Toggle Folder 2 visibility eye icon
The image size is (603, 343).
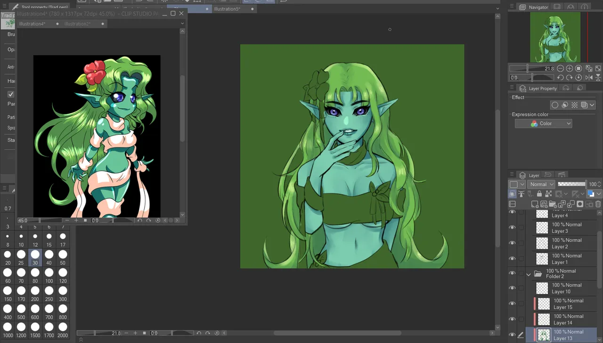click(x=512, y=273)
